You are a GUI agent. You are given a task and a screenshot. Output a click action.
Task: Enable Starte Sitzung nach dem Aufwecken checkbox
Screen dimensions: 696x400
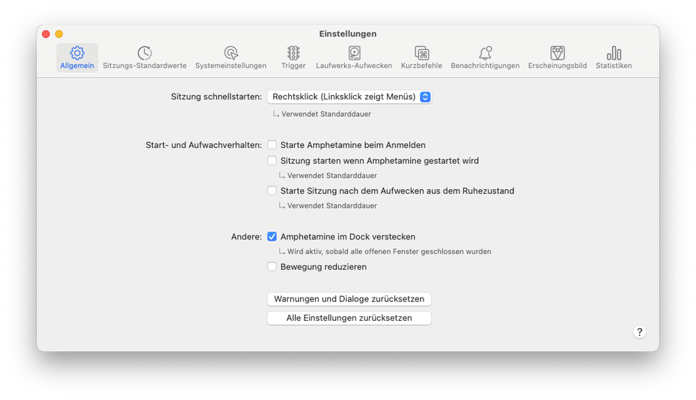(272, 191)
